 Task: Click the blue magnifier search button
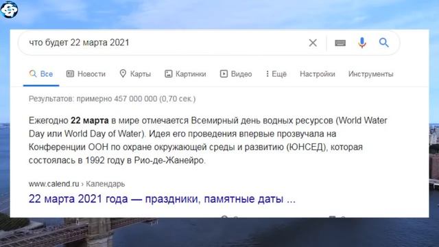click(384, 43)
